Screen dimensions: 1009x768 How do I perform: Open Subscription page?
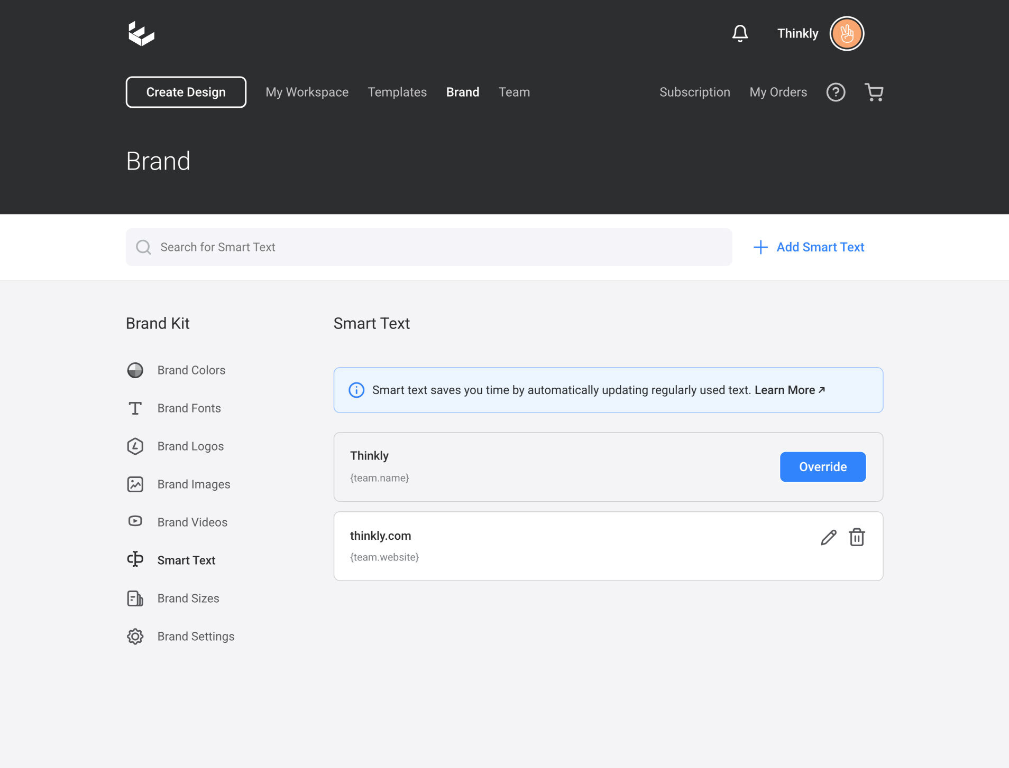[x=695, y=92]
